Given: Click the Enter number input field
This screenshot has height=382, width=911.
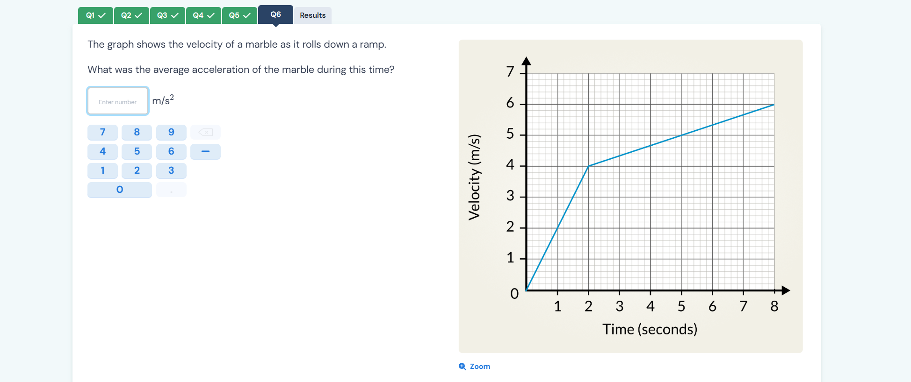Looking at the screenshot, I should (117, 101).
